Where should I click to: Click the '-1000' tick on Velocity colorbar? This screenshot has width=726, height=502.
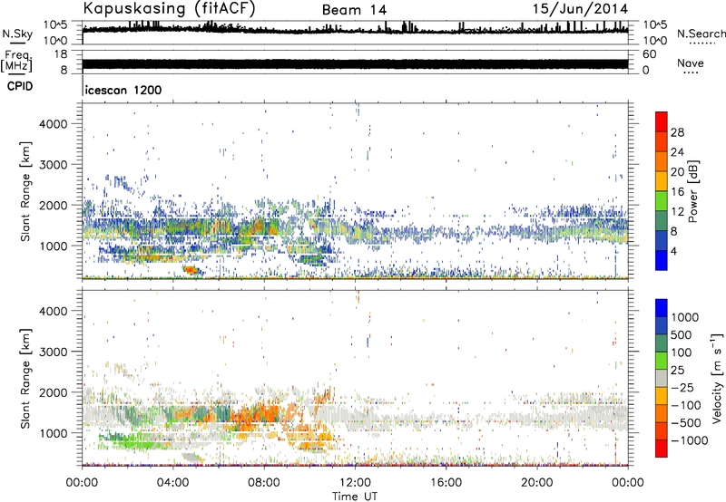690,440
